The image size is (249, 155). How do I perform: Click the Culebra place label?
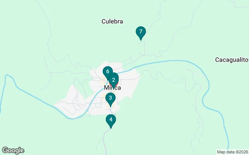pyautogui.click(x=112, y=21)
